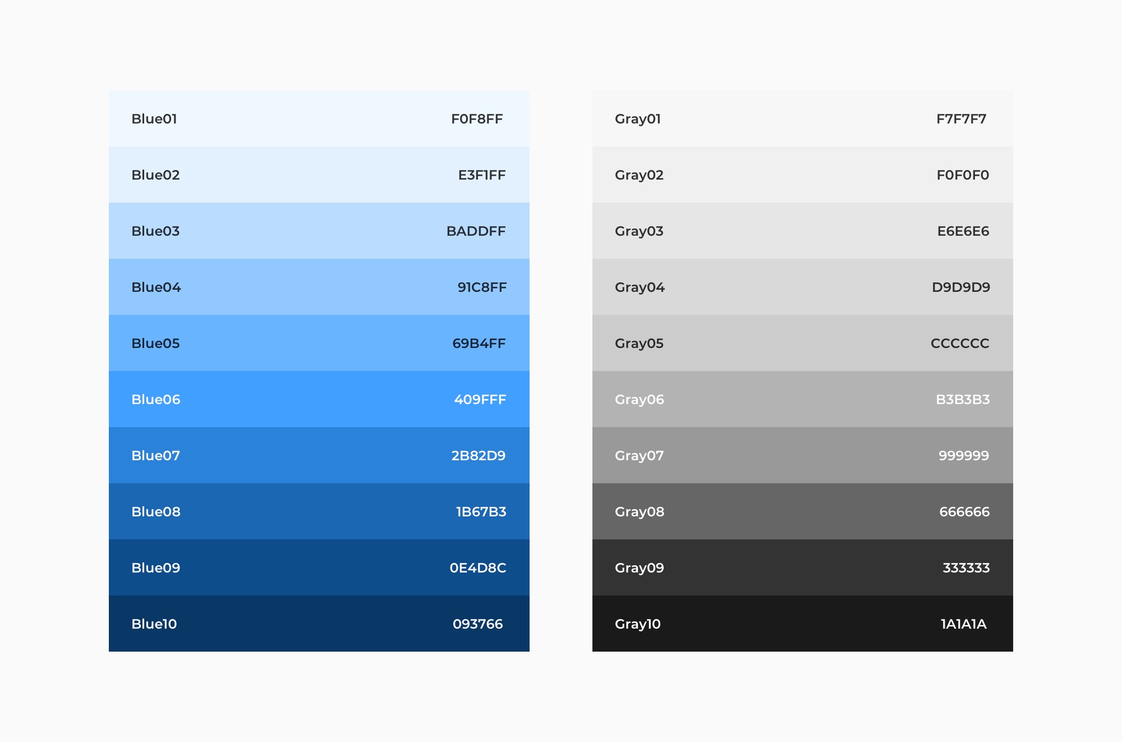Select the 999999 hex code
This screenshot has height=742, width=1122.
point(964,456)
